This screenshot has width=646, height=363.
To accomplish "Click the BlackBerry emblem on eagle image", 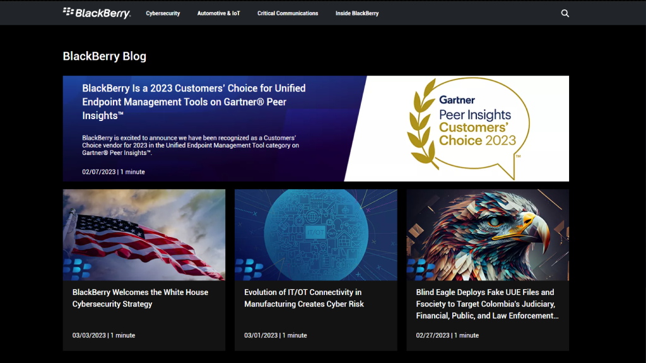I will pos(421,269).
